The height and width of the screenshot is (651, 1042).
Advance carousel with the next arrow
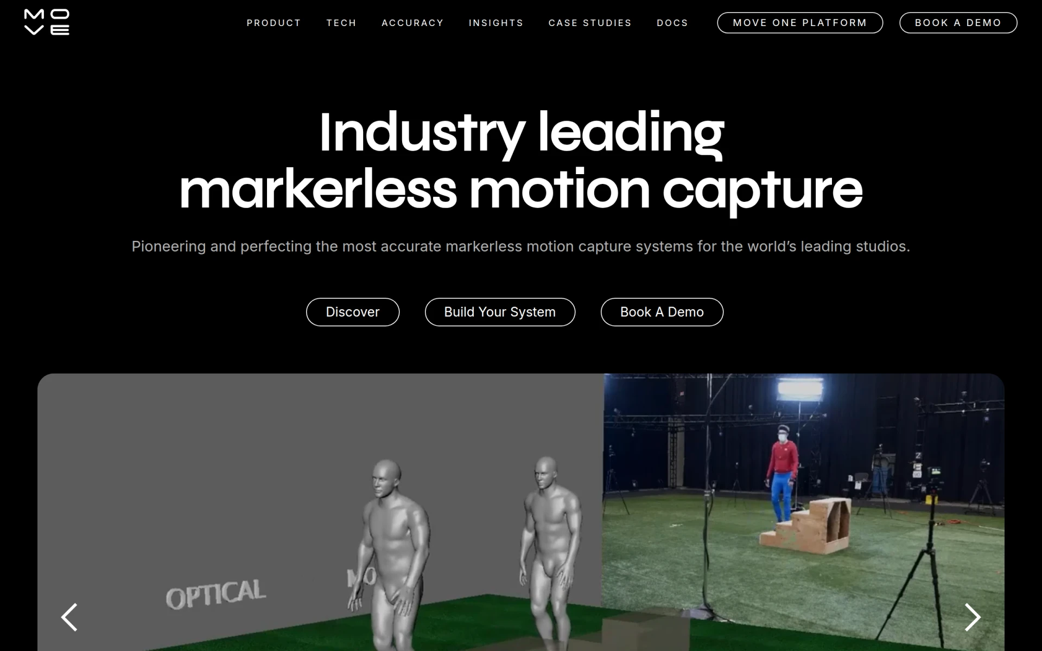click(973, 617)
